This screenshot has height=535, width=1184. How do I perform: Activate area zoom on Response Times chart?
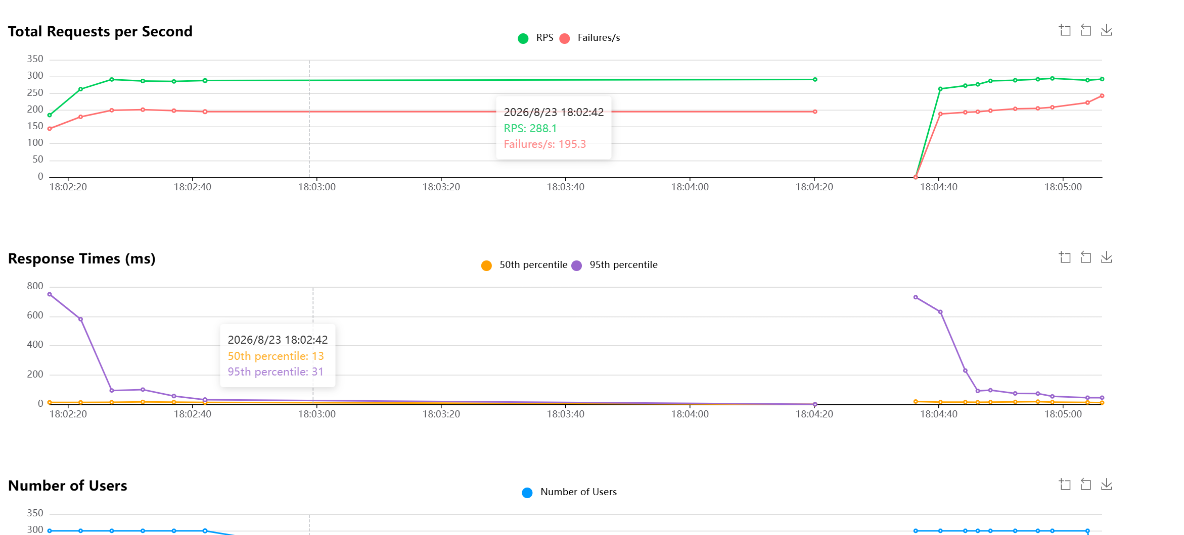click(1065, 257)
